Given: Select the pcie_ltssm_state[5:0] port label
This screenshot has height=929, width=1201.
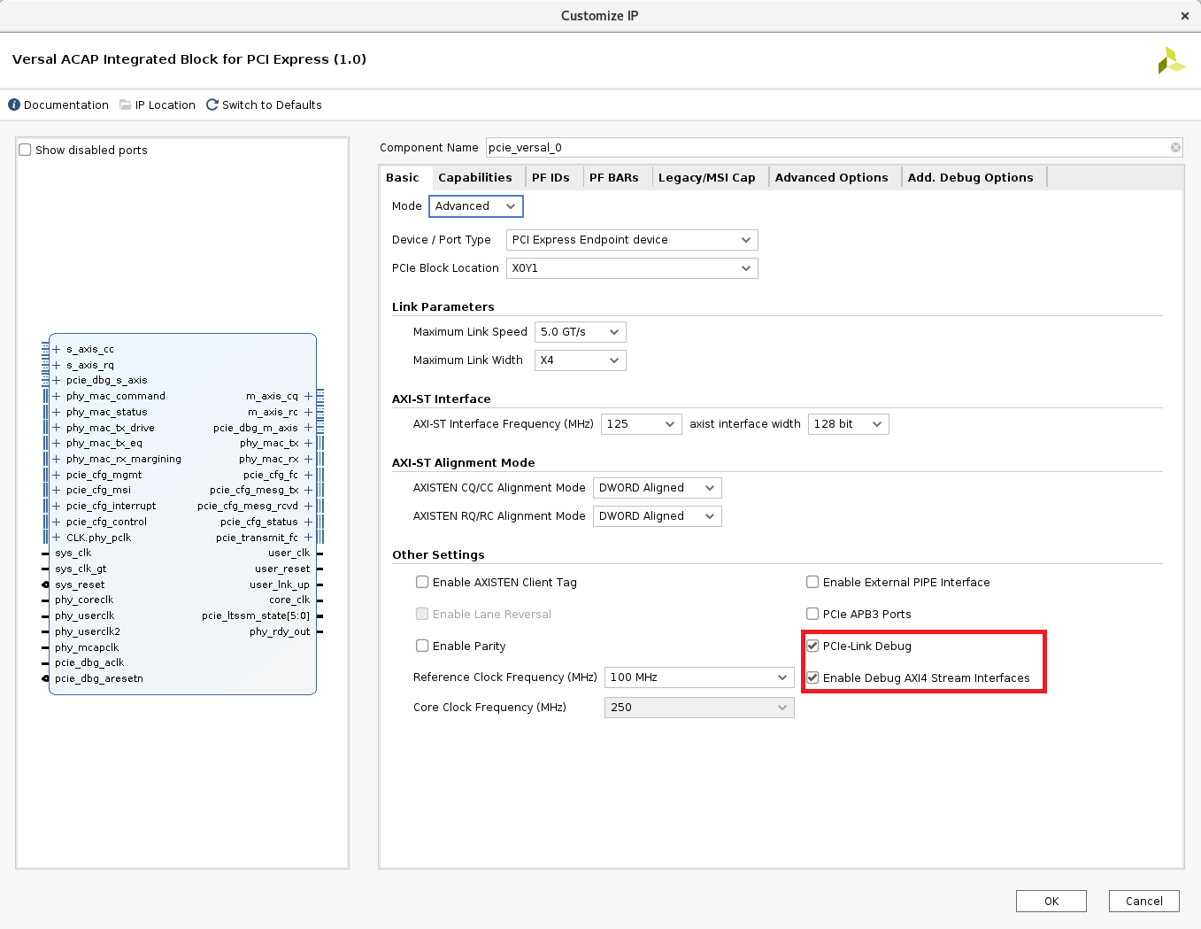Looking at the screenshot, I should click(x=256, y=616).
